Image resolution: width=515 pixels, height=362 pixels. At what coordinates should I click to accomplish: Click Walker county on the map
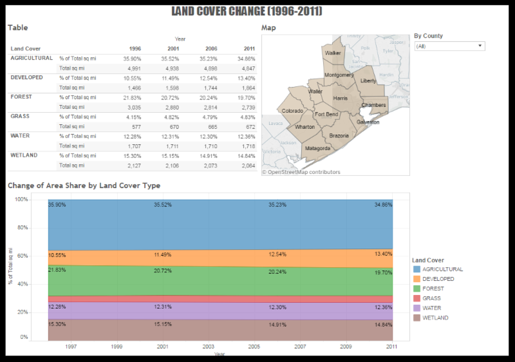click(333, 53)
